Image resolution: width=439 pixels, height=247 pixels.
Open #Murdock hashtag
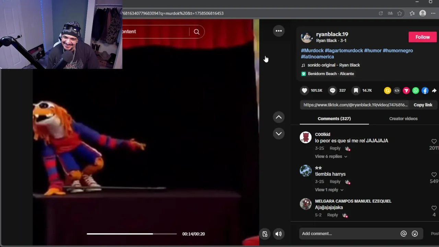(x=312, y=50)
